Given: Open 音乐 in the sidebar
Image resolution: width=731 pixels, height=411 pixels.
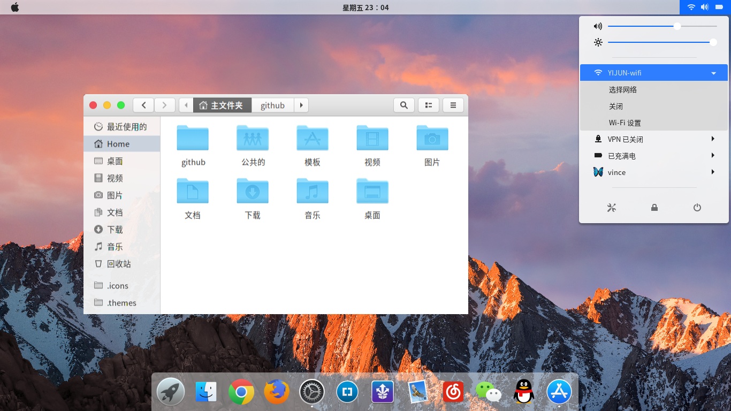Looking at the screenshot, I should pyautogui.click(x=122, y=247).
